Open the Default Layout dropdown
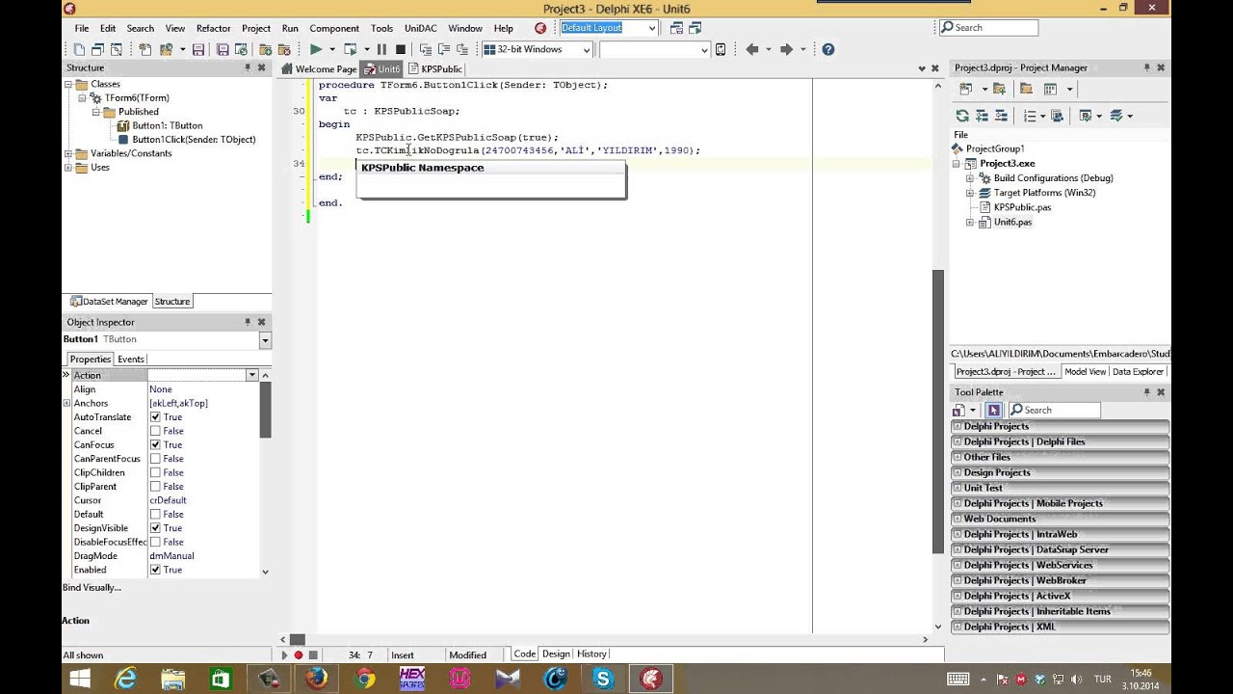Screen dimensions: 1233x694 coord(652,28)
